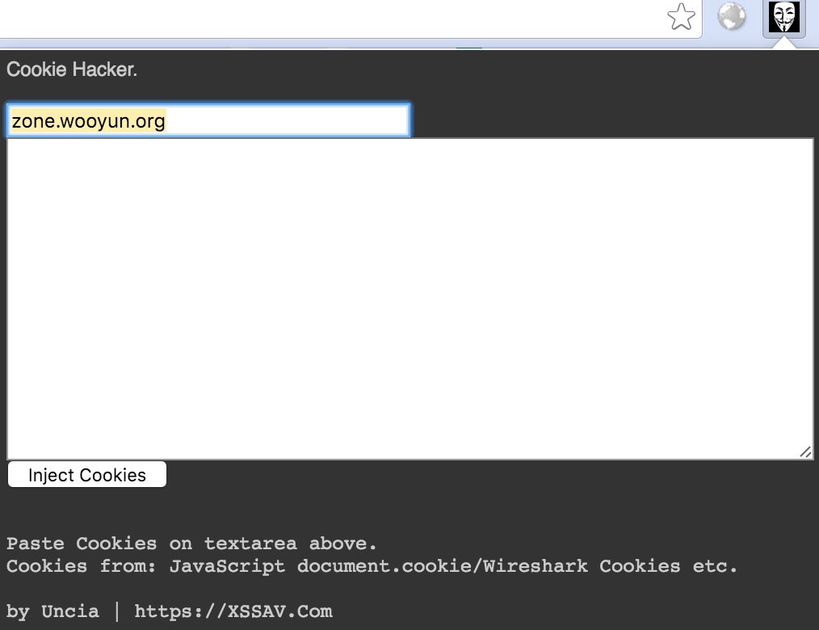Viewport: 819px width, 630px height.
Task: Click the gray globe extension icon
Action: tap(731, 17)
